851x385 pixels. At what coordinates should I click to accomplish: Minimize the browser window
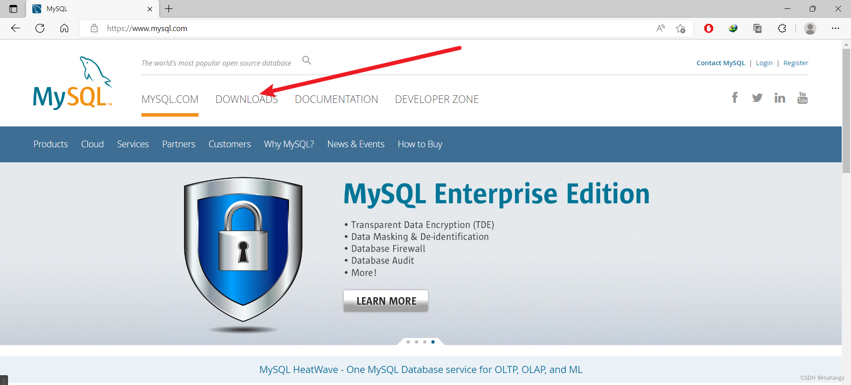click(787, 9)
